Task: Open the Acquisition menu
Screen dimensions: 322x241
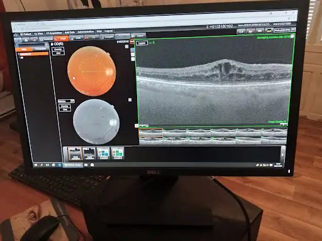Action: (54, 33)
